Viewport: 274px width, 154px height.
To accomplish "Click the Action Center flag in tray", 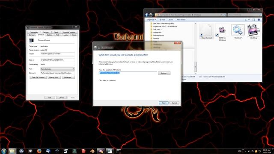I will pos(253,151).
